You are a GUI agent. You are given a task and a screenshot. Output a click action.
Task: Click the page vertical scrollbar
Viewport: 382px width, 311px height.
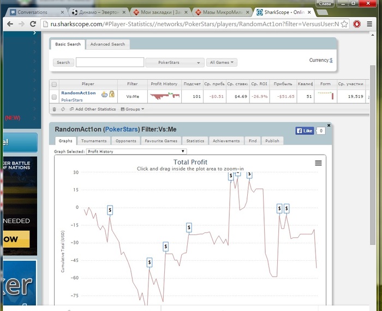tap(373, 155)
